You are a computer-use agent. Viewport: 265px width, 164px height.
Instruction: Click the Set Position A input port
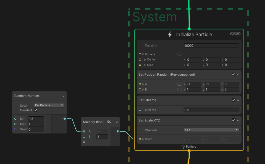point(140,84)
